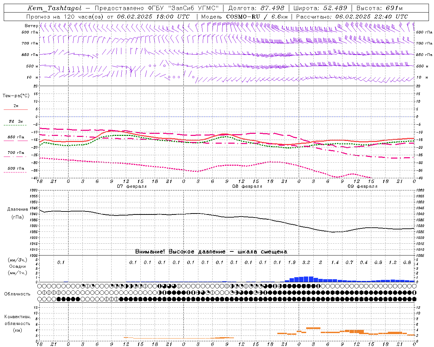This screenshot has height=347, width=434.
Task: Click the Конвективн. convective cloud label
Action: click(x=17, y=317)
